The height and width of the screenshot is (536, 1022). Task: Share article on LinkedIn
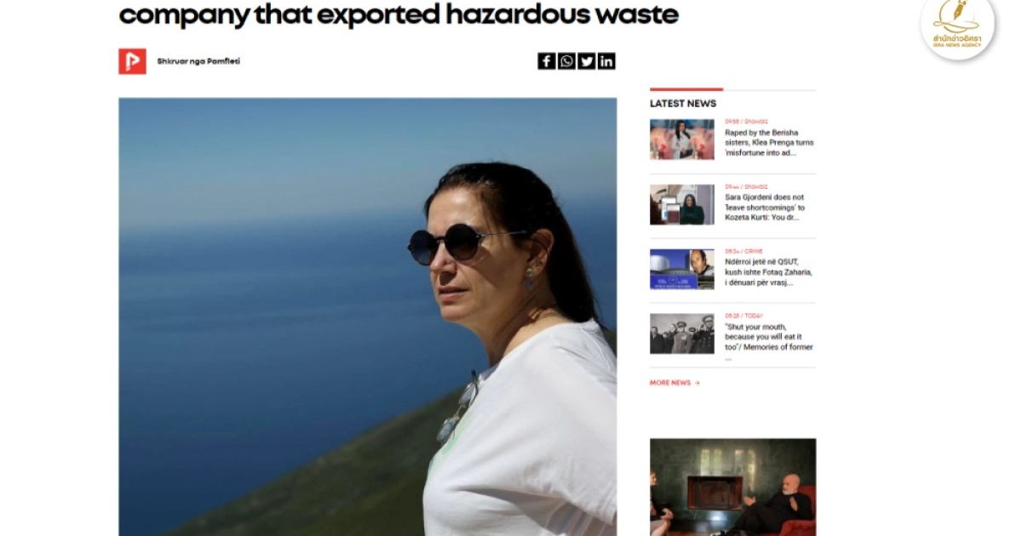click(606, 61)
